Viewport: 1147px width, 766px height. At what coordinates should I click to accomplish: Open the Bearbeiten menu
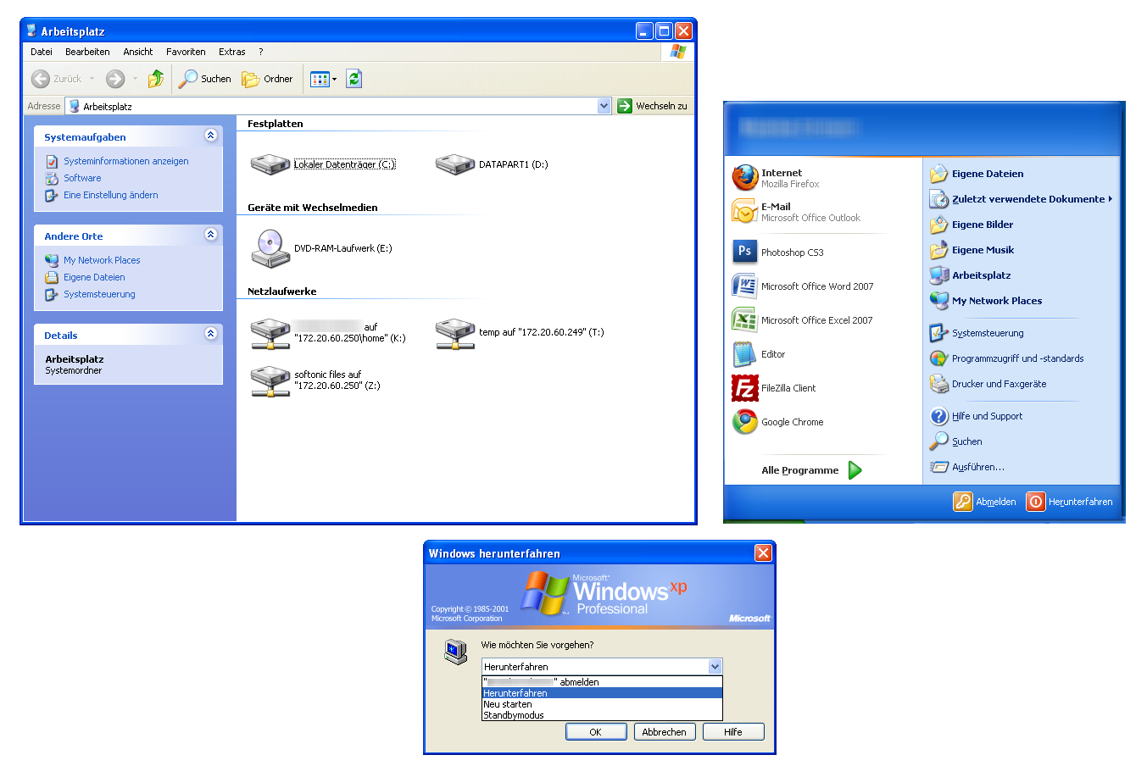(x=87, y=52)
